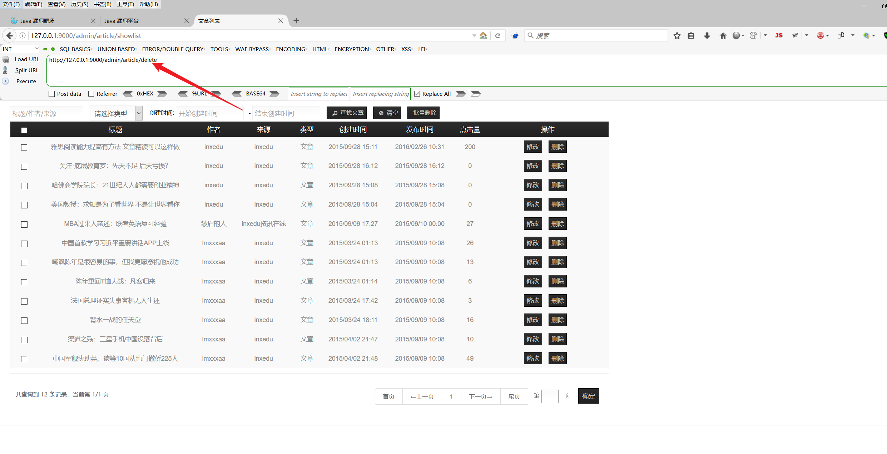Open the WAF BYPASS dropdown menu
The height and width of the screenshot is (454, 887).
253,49
